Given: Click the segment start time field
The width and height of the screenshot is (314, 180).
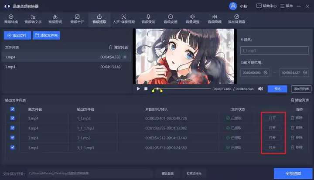Looking at the screenshot, I should click(255, 73).
